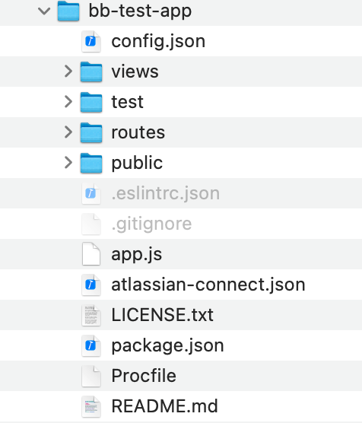
Task: Click the README.md file icon
Action: 91,406
